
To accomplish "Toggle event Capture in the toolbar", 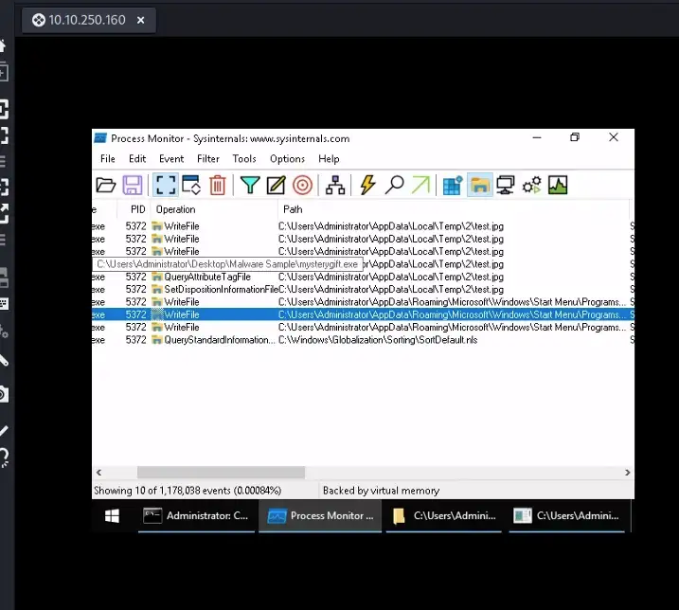I will [x=166, y=186].
